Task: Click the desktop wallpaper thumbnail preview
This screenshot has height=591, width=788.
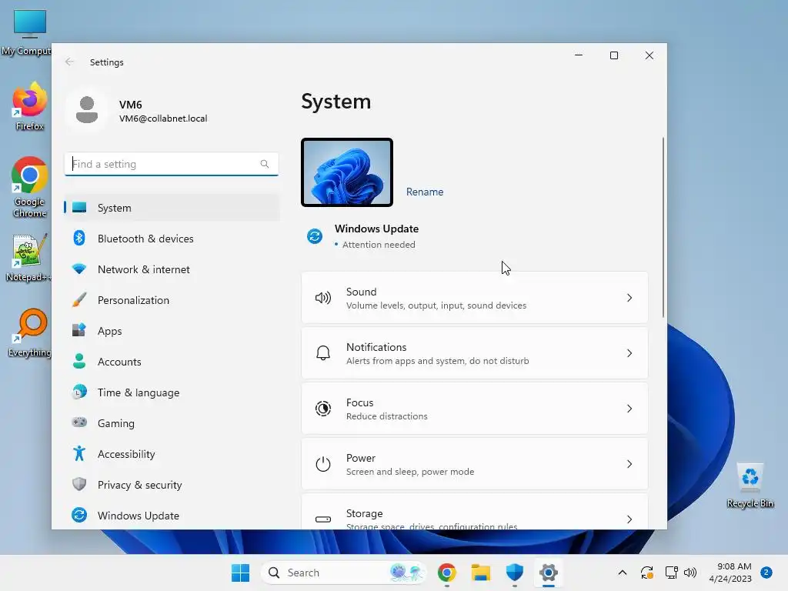Action: click(x=347, y=172)
